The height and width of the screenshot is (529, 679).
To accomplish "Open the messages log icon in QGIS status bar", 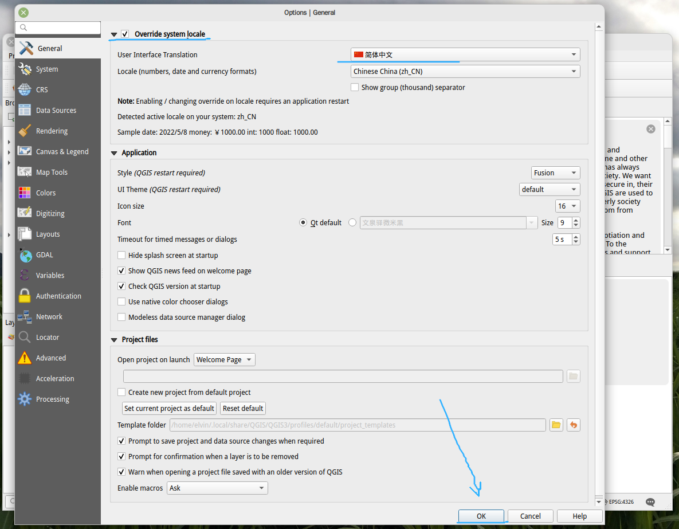I will [650, 501].
